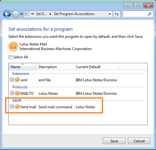Maximize the window
156x150 pixels.
click(x=138, y=6)
